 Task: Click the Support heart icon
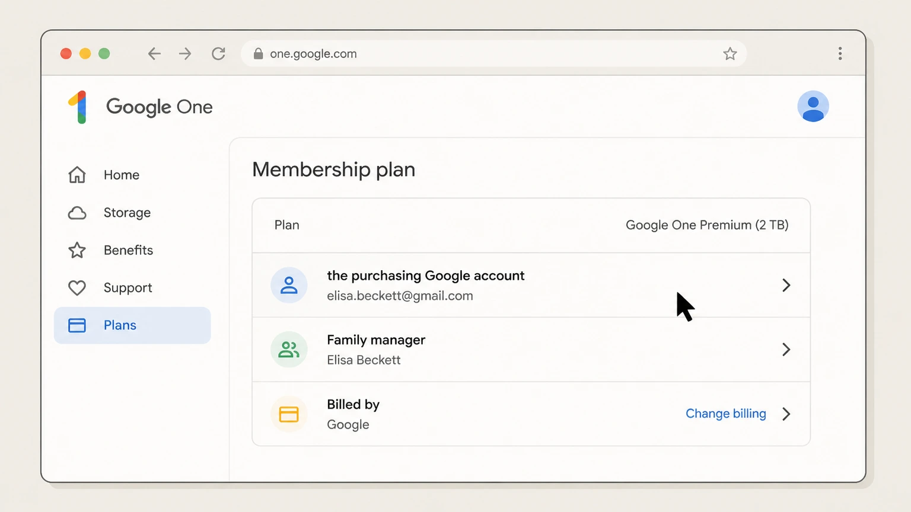pos(77,288)
